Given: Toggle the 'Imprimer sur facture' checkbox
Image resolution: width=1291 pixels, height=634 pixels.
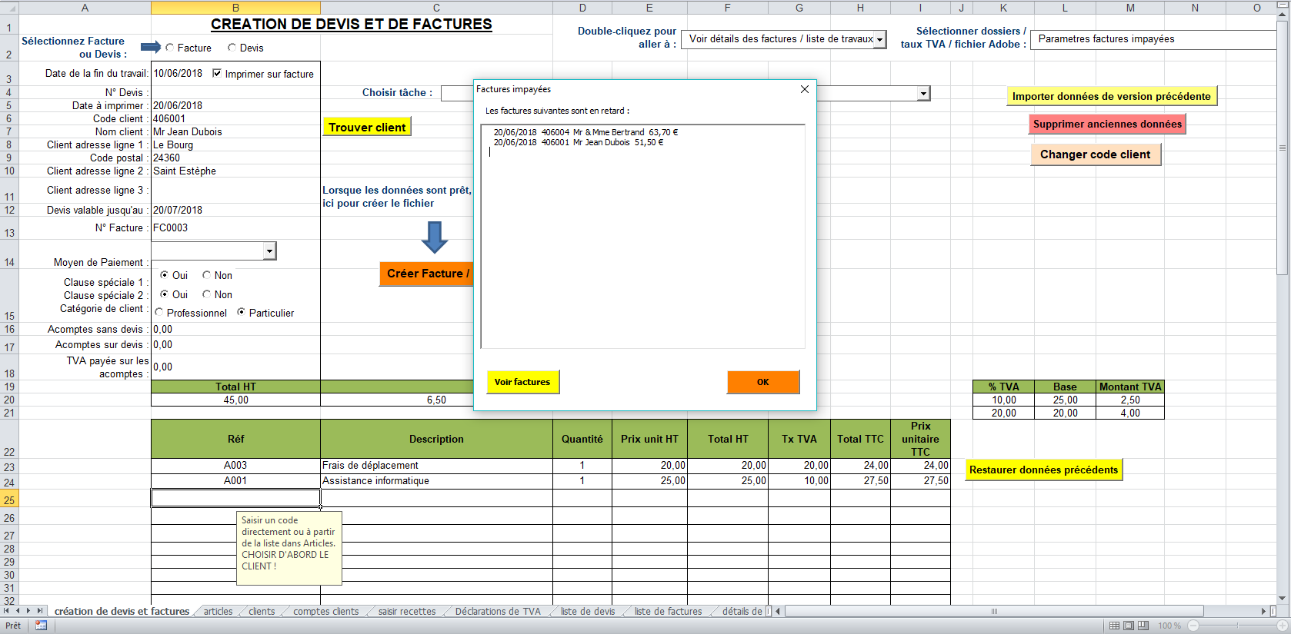Looking at the screenshot, I should pyautogui.click(x=217, y=74).
